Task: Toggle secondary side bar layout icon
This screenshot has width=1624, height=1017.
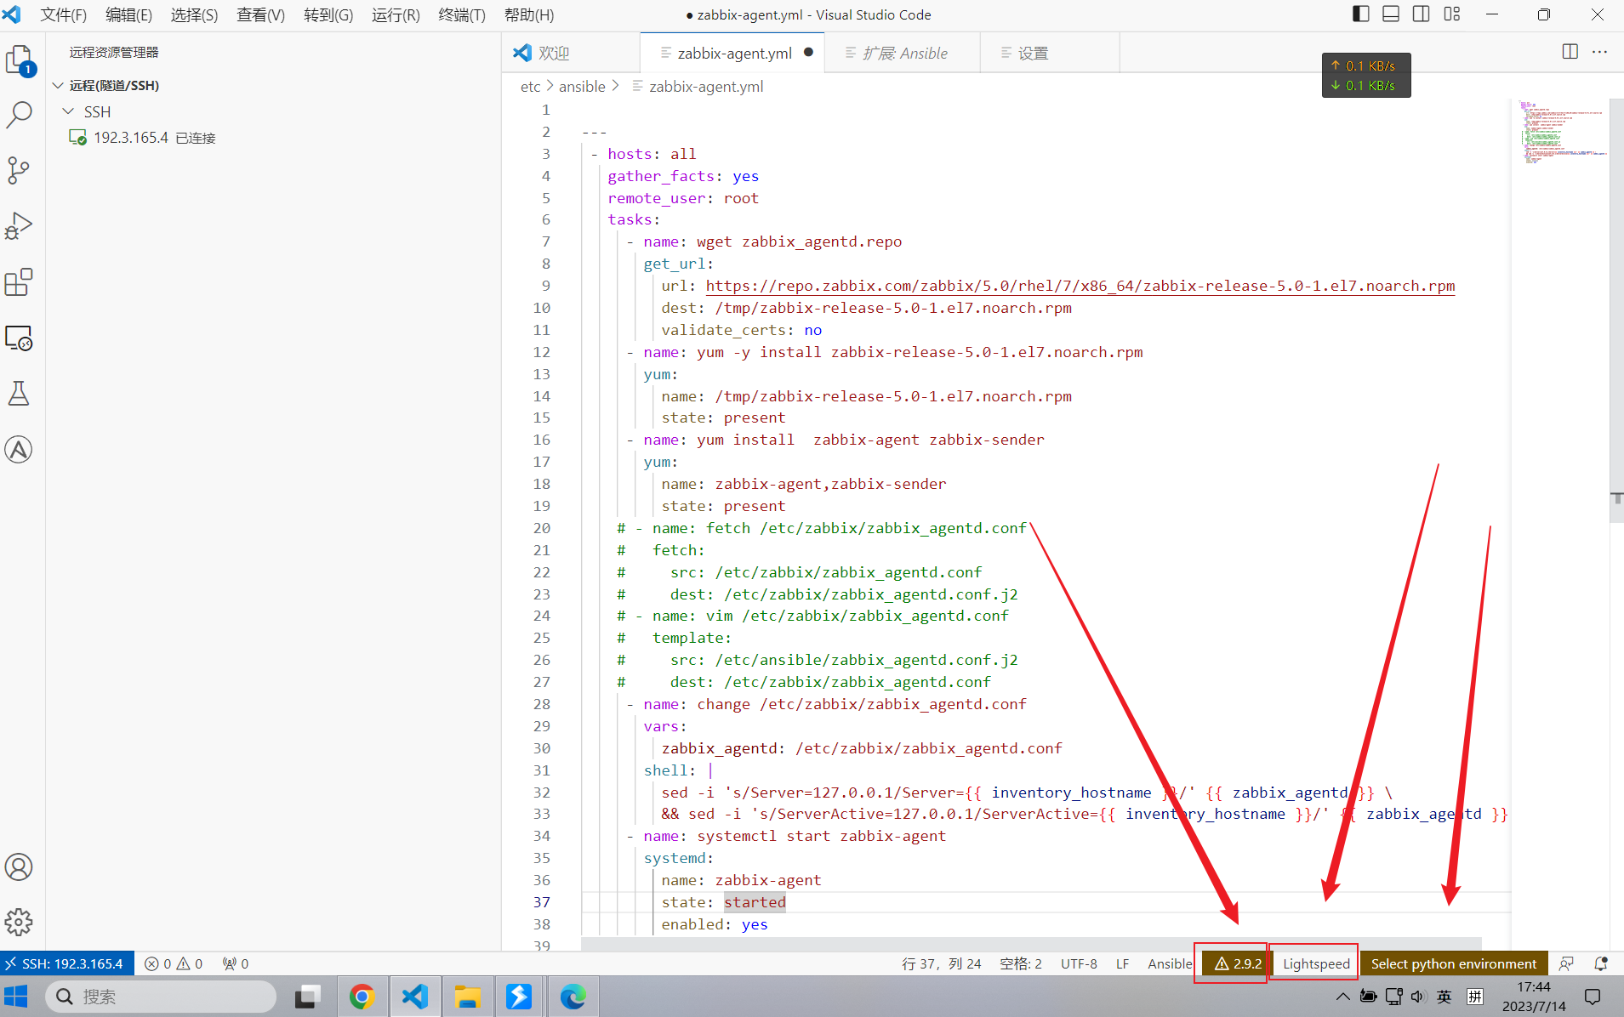Action: click(x=1421, y=14)
